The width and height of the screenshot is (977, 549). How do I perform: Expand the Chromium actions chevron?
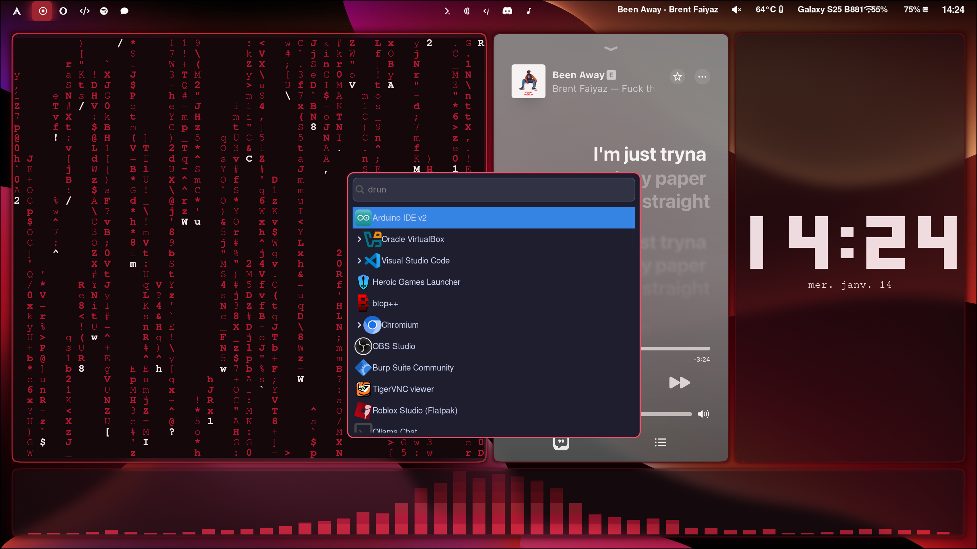click(x=359, y=325)
